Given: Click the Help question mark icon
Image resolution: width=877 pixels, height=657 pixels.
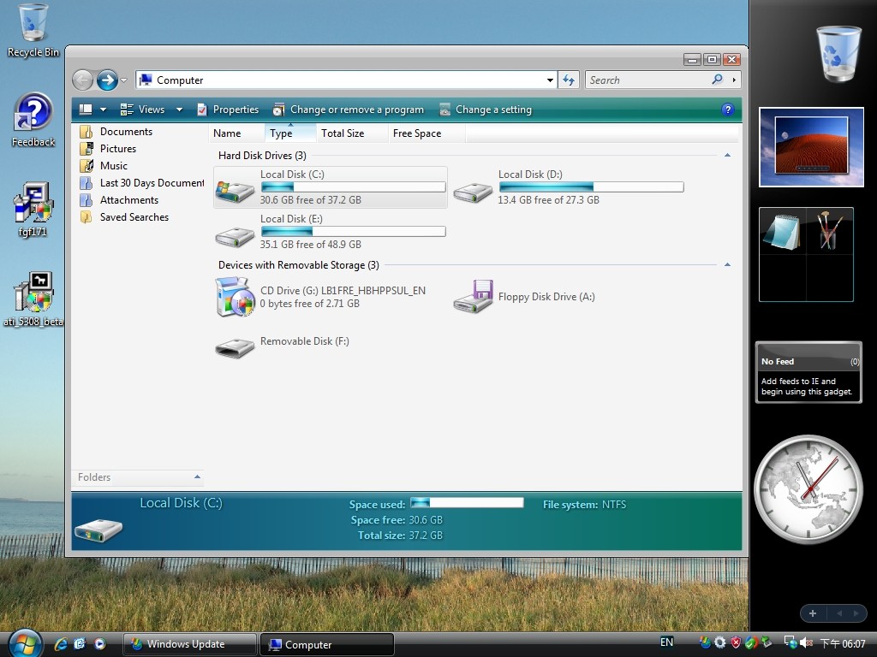Looking at the screenshot, I should pyautogui.click(x=727, y=109).
